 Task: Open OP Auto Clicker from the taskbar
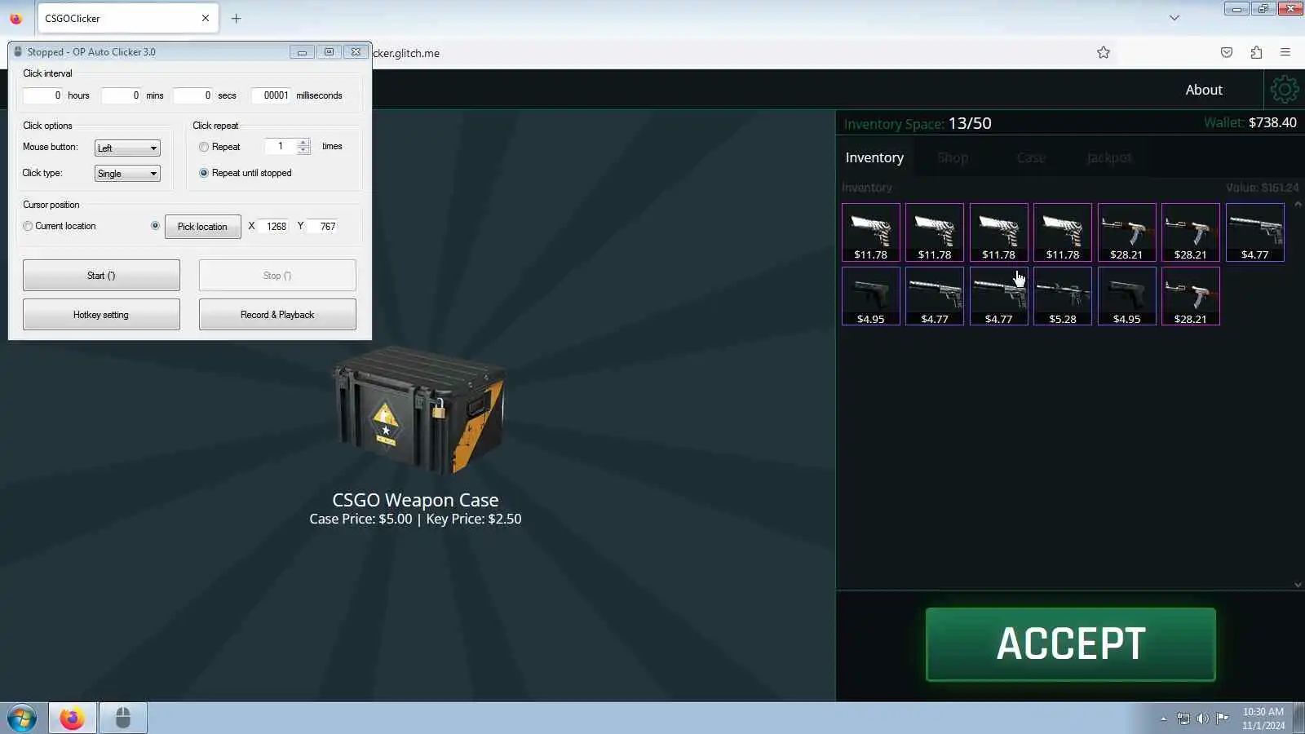[123, 719]
